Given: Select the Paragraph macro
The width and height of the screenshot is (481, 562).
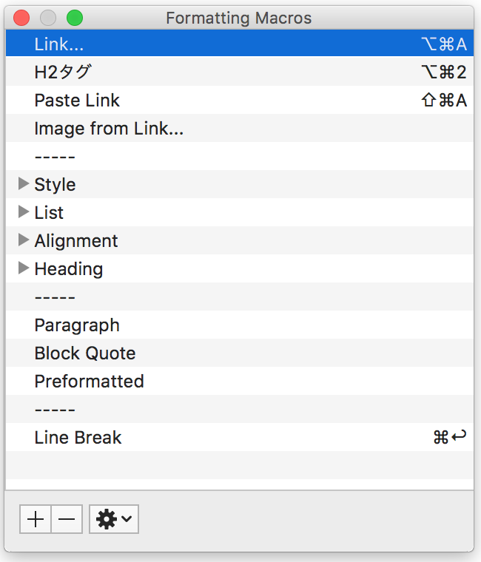Looking at the screenshot, I should pos(240,325).
